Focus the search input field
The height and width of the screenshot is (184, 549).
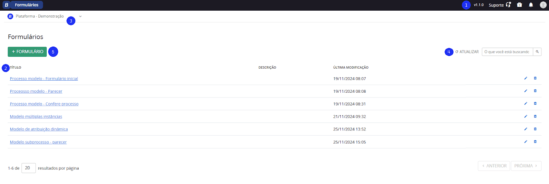pos(507,52)
